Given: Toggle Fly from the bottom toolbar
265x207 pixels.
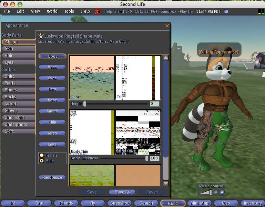Looking at the screenshot, I should click(x=93, y=203).
